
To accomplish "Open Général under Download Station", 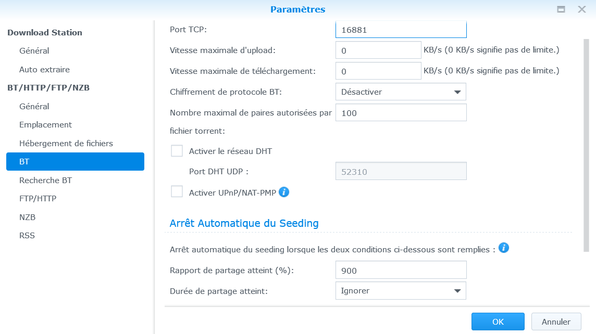I will coord(34,51).
